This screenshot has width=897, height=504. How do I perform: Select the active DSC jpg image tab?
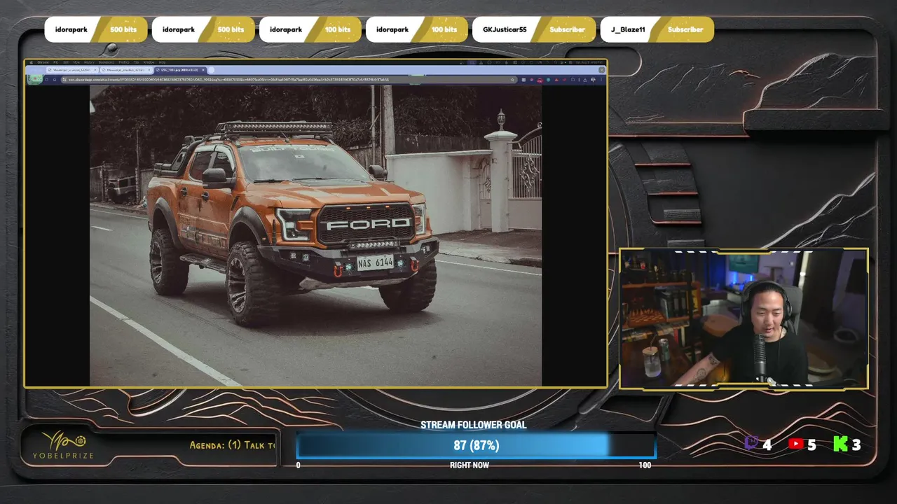(x=179, y=70)
